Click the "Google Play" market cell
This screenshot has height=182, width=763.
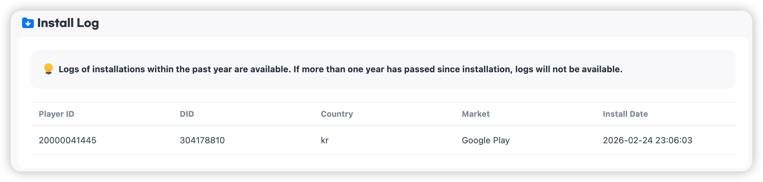(485, 140)
